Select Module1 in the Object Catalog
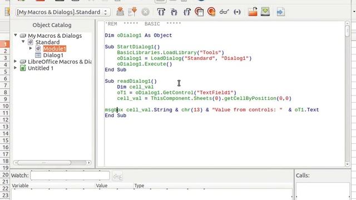Image resolution: width=356 pixels, height=200 pixels. 55,48
